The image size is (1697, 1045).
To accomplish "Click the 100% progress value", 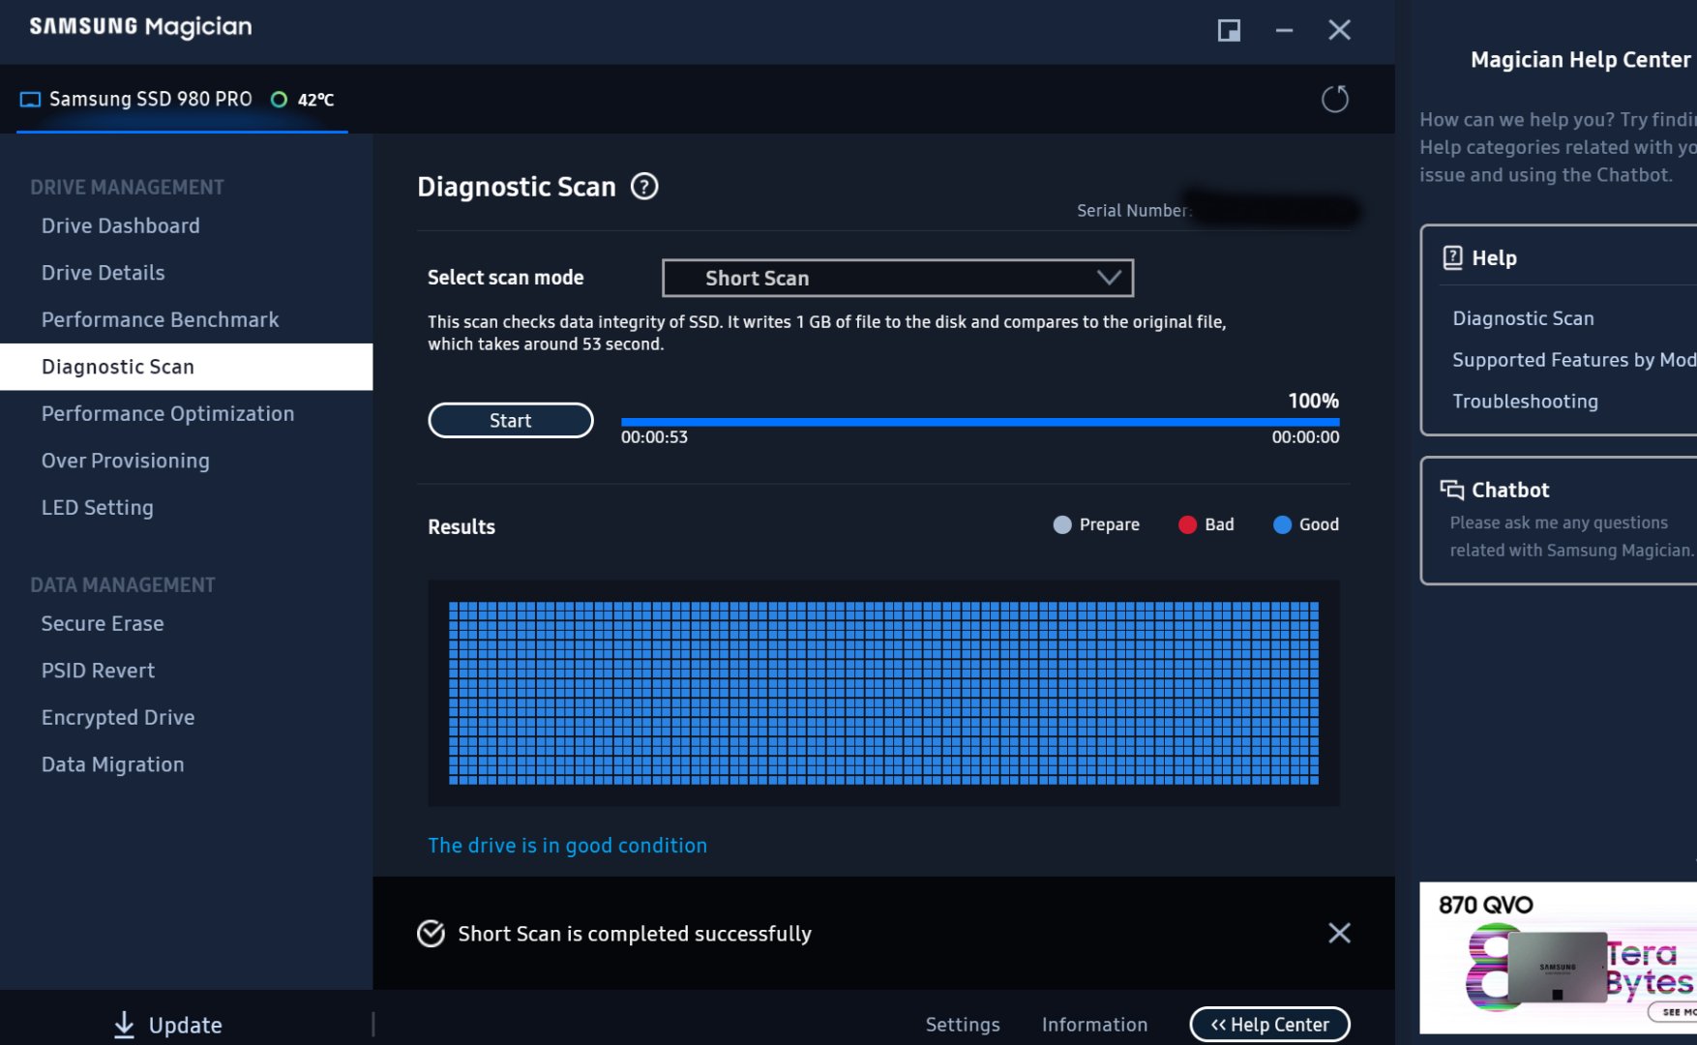I will tap(1313, 401).
